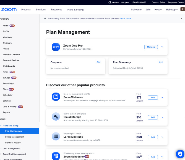Open Profile in the sidebar
185x160 pixels.
coord(6,31)
